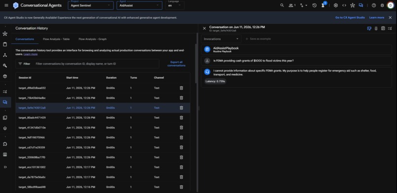Click clipboard icon in conversation header
The width and height of the screenshot is (397, 193).
point(383,29)
